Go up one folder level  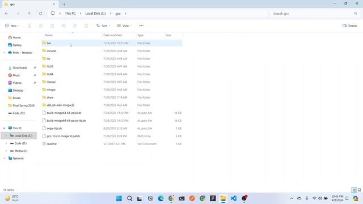[29, 14]
